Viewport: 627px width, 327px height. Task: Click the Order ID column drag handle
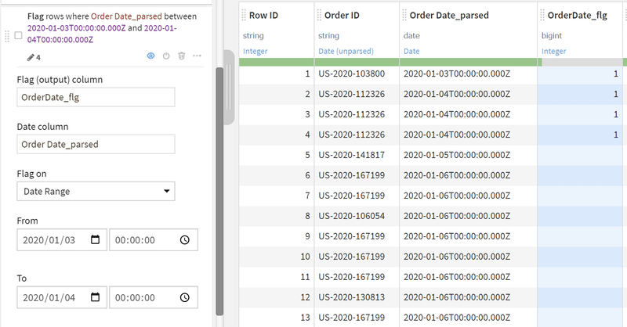(x=319, y=15)
